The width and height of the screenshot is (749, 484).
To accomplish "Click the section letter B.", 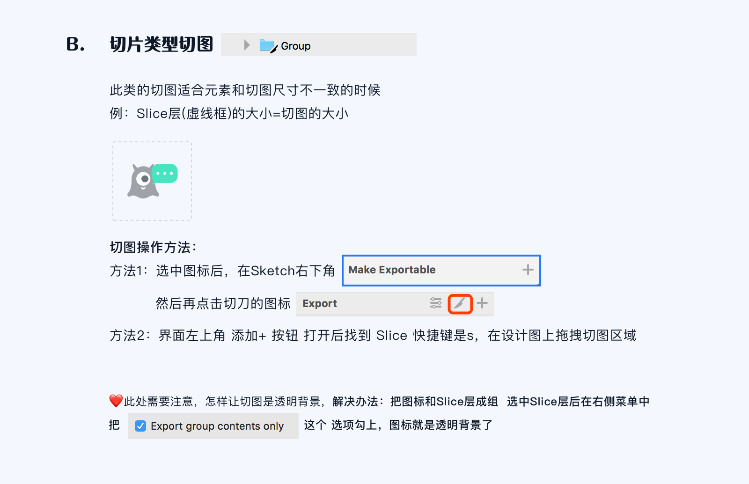I will 75,44.
